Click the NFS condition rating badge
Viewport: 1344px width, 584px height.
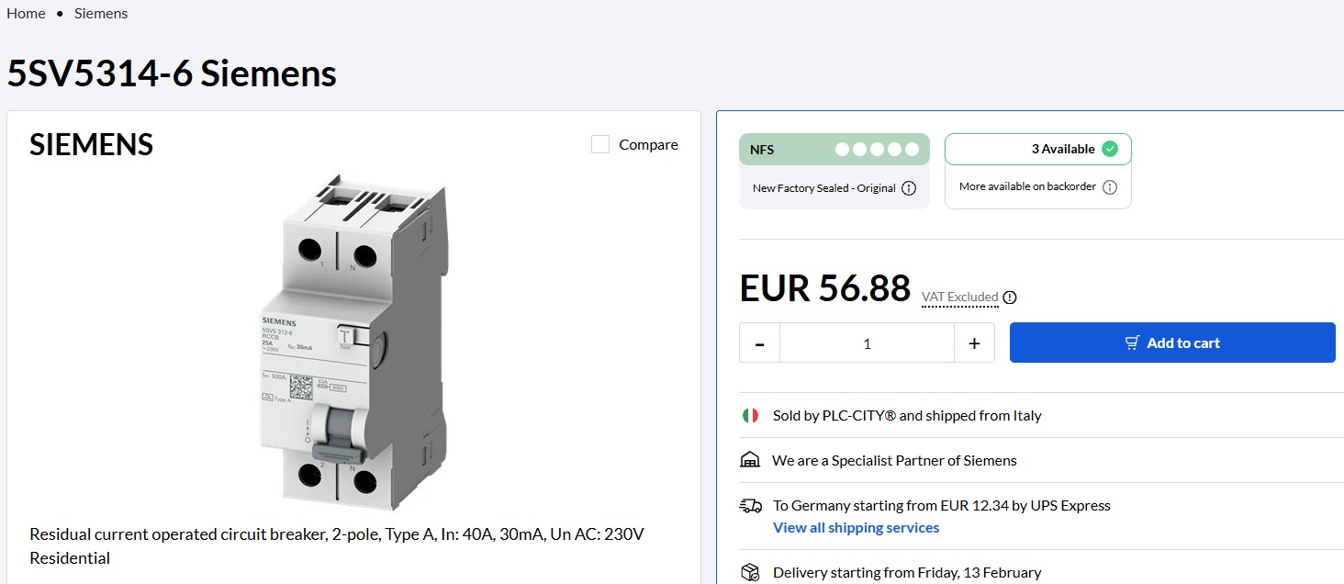coord(834,150)
